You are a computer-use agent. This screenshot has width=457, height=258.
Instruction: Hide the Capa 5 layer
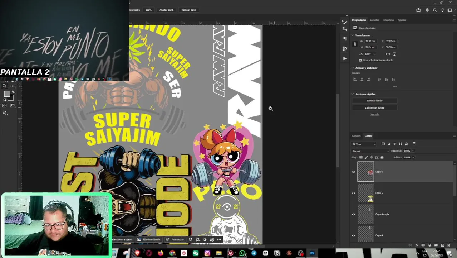(x=354, y=193)
